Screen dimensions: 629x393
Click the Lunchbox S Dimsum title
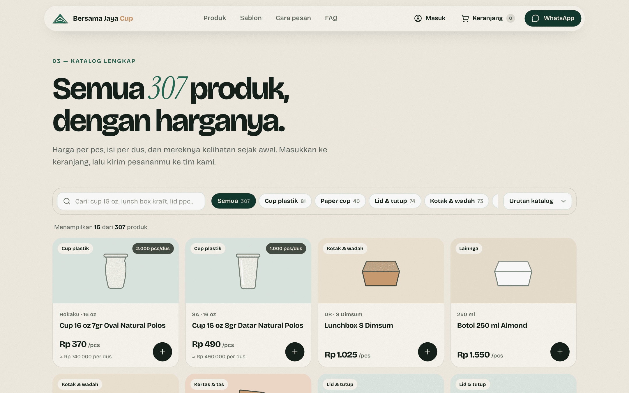click(x=359, y=325)
